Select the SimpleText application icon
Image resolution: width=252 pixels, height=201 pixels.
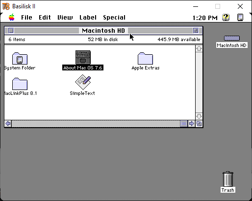pos(83,82)
